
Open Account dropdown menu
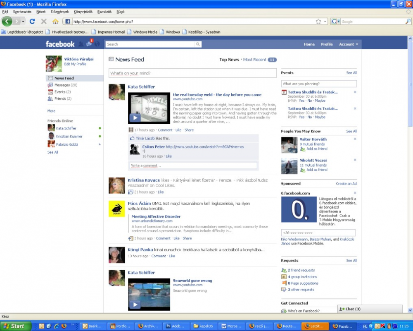(349, 44)
